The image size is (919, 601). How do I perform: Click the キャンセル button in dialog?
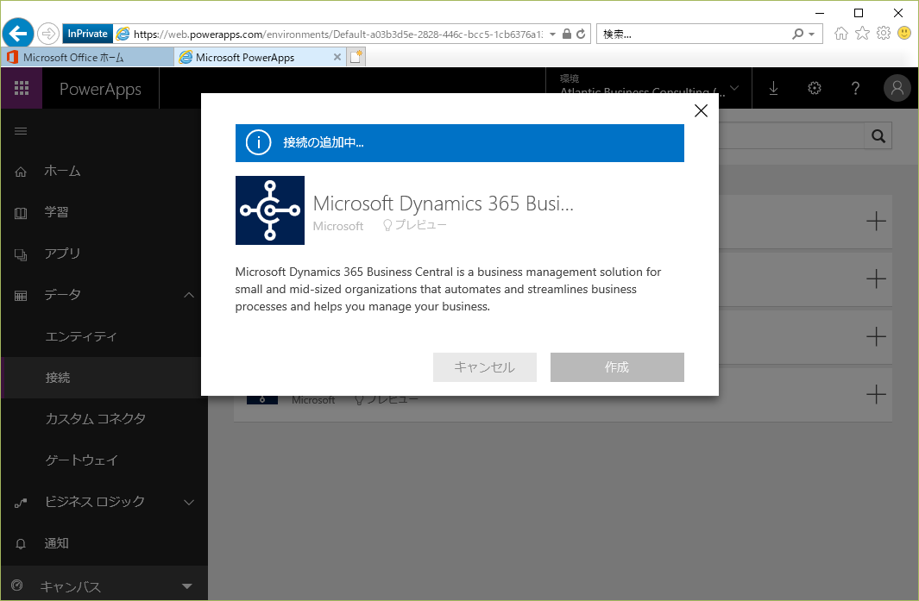485,367
